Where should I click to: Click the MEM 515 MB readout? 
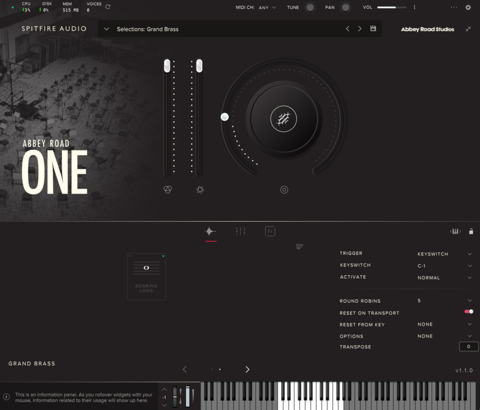click(x=70, y=7)
